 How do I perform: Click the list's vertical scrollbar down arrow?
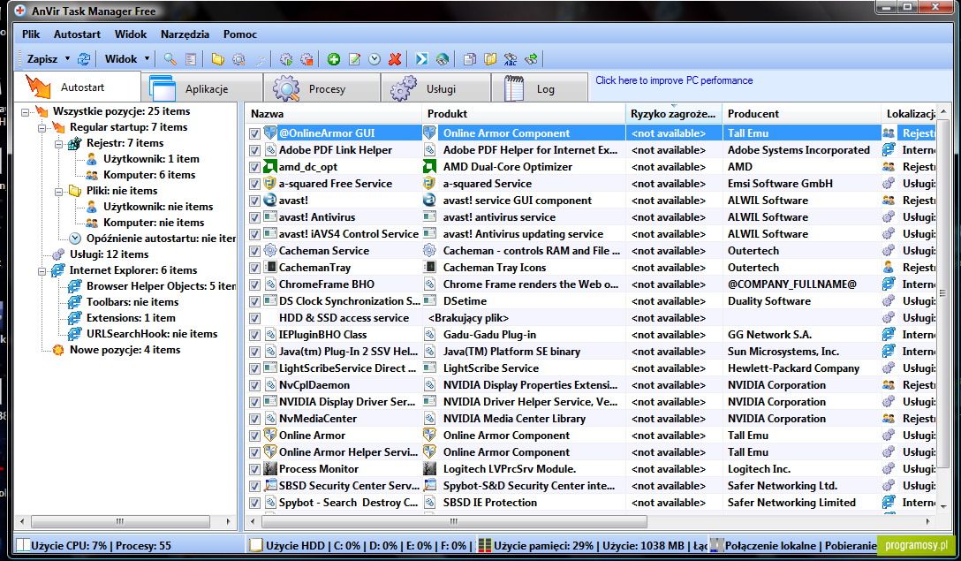click(x=943, y=506)
